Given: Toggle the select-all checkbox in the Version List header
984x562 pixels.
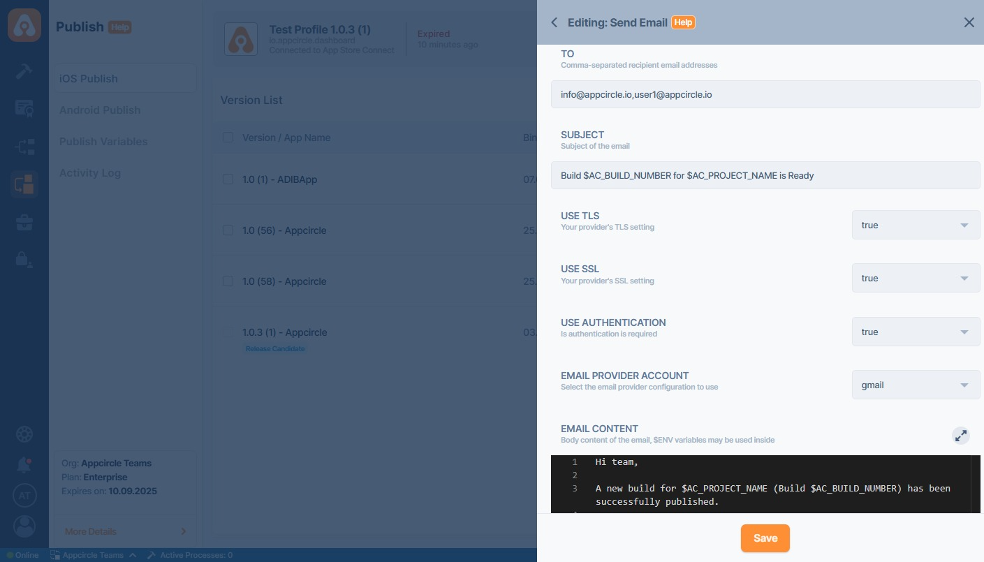Looking at the screenshot, I should [x=228, y=138].
